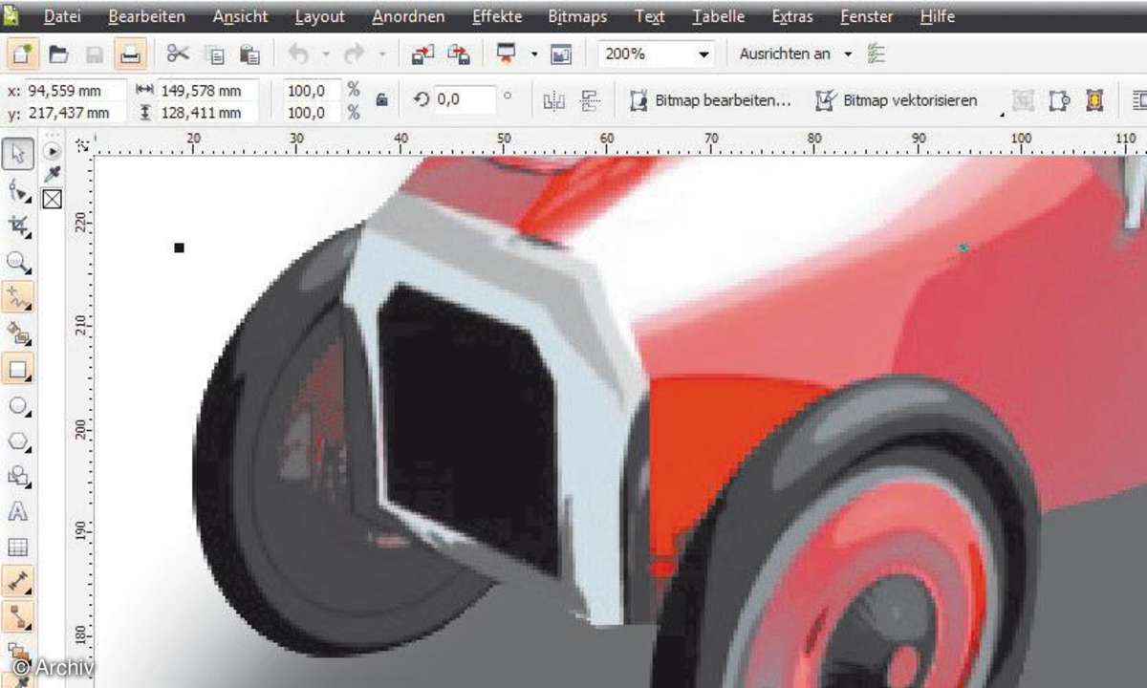Open the Extras menu

(x=792, y=17)
